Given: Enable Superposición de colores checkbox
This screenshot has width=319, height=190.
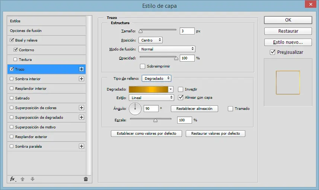Looking at the screenshot, I should point(12,108).
